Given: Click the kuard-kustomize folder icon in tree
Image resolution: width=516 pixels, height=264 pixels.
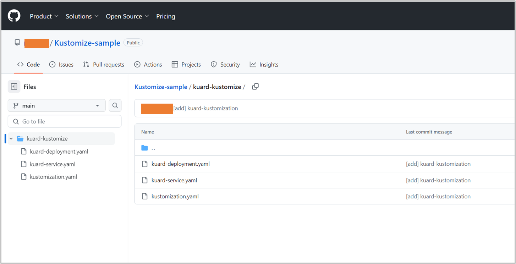Looking at the screenshot, I should (20, 139).
